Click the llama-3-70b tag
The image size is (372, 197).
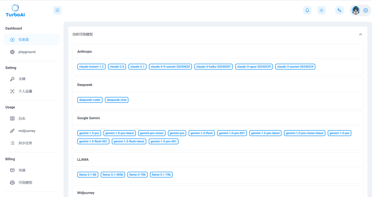pyautogui.click(x=138, y=175)
